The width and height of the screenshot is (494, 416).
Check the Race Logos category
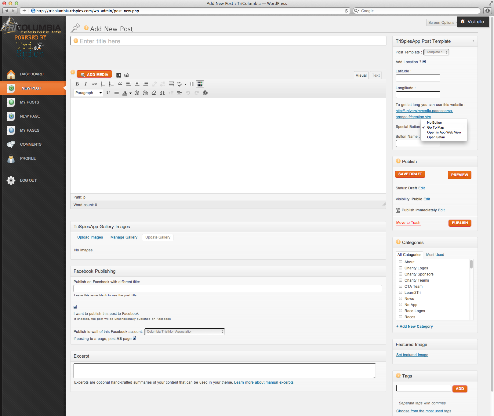pyautogui.click(x=401, y=311)
